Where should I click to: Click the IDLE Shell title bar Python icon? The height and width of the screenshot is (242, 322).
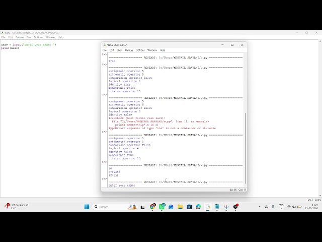point(104,45)
